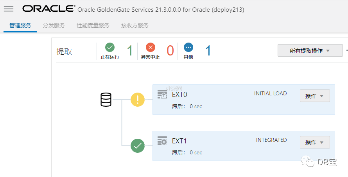
Task: Click the yellow warning status icon for EXT0
Action: pyautogui.click(x=138, y=100)
